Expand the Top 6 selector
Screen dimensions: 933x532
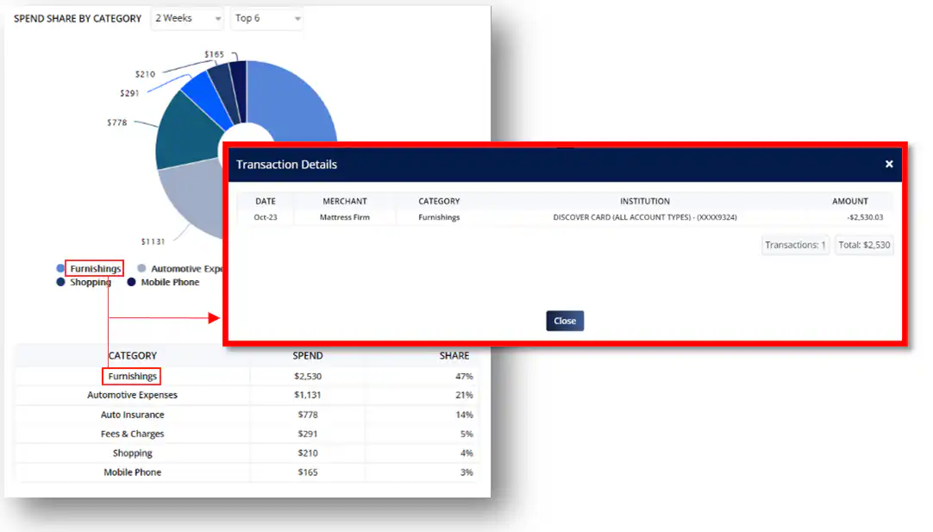click(x=266, y=18)
